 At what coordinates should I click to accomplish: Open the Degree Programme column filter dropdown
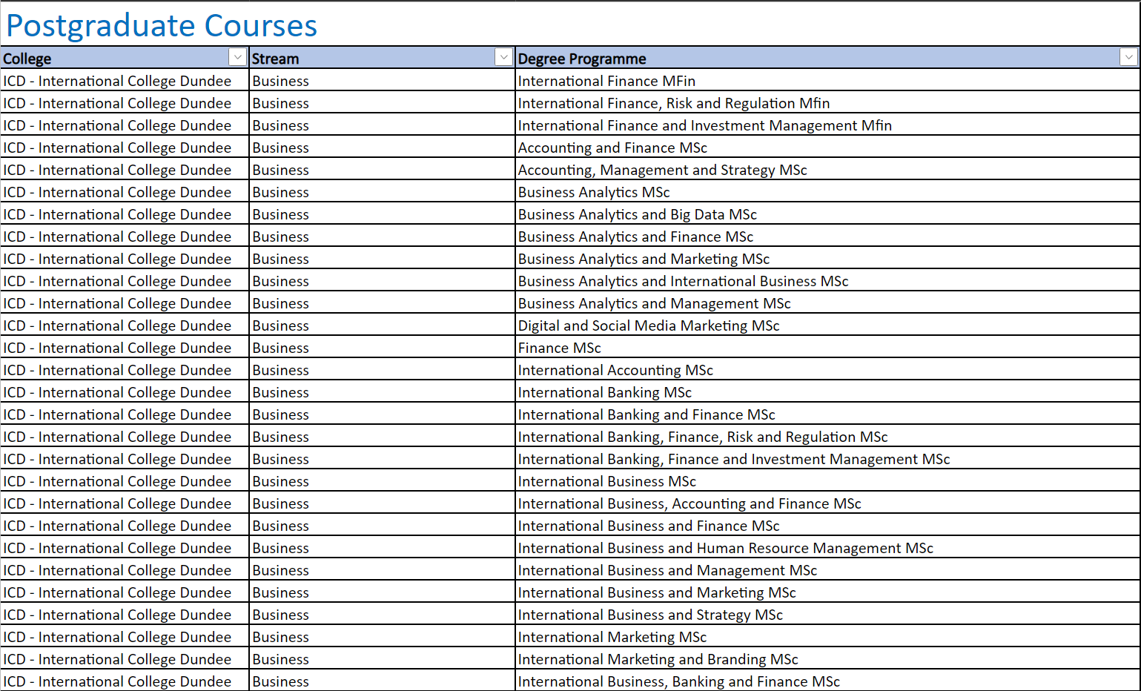click(1128, 57)
